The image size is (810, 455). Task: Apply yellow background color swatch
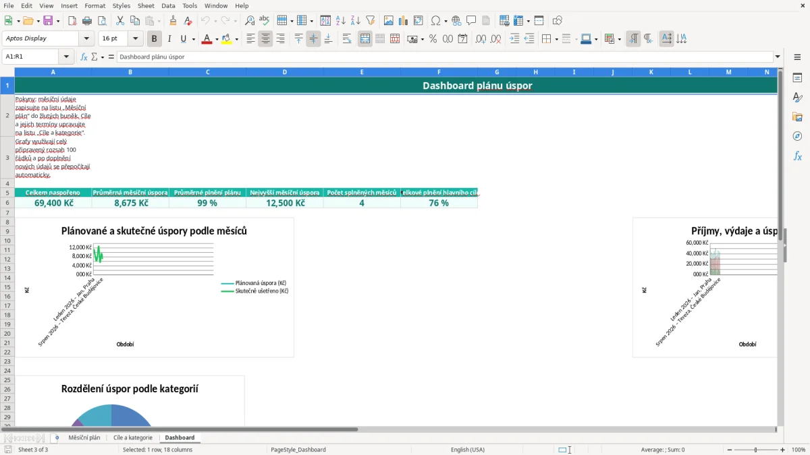point(227,39)
